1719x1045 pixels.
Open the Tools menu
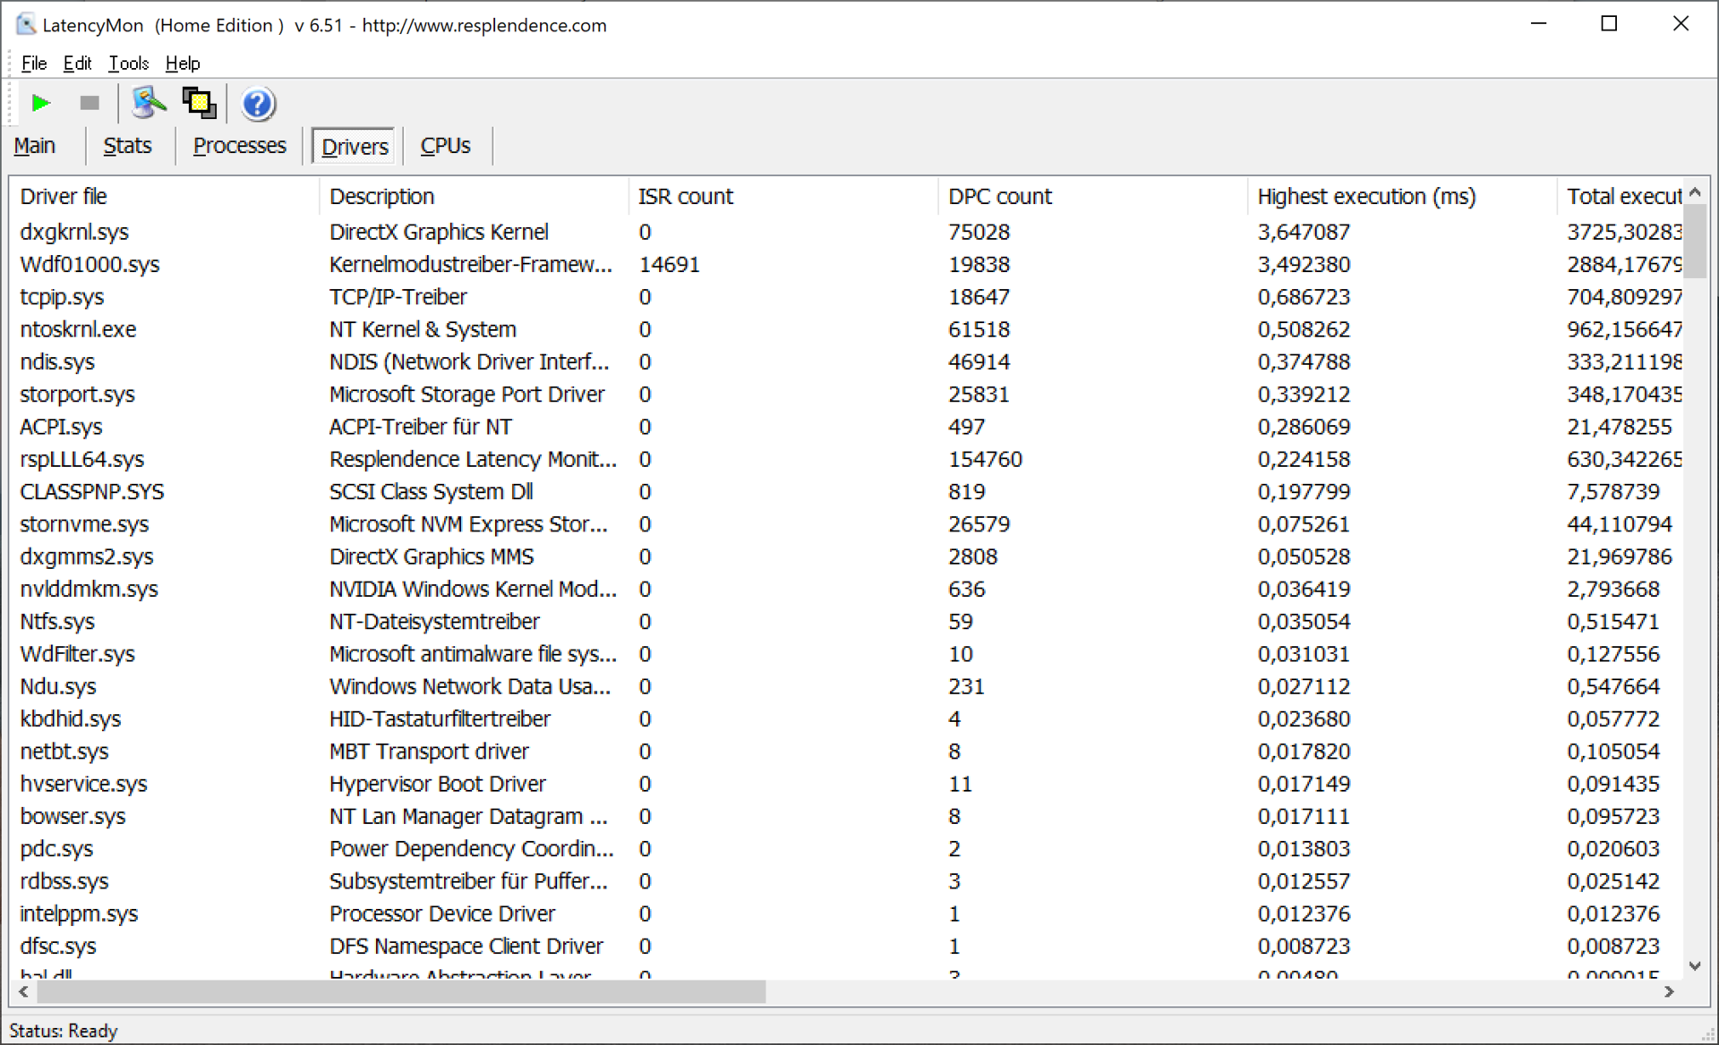point(128,64)
